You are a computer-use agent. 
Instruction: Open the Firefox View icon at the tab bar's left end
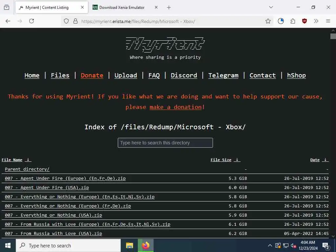click(x=7, y=7)
